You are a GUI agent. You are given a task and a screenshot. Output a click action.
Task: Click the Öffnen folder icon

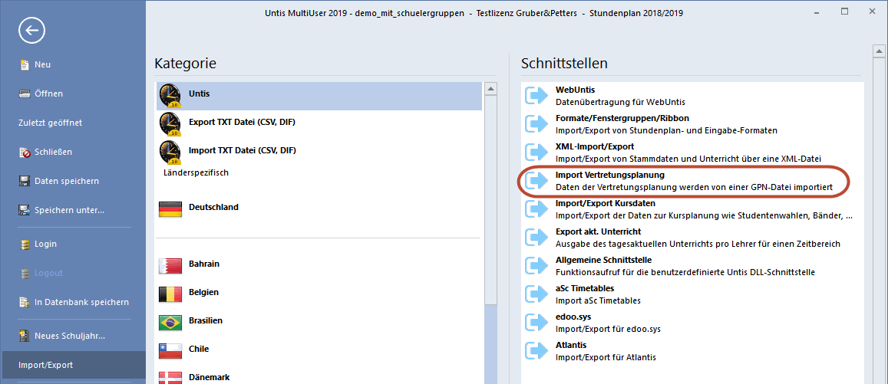25,94
